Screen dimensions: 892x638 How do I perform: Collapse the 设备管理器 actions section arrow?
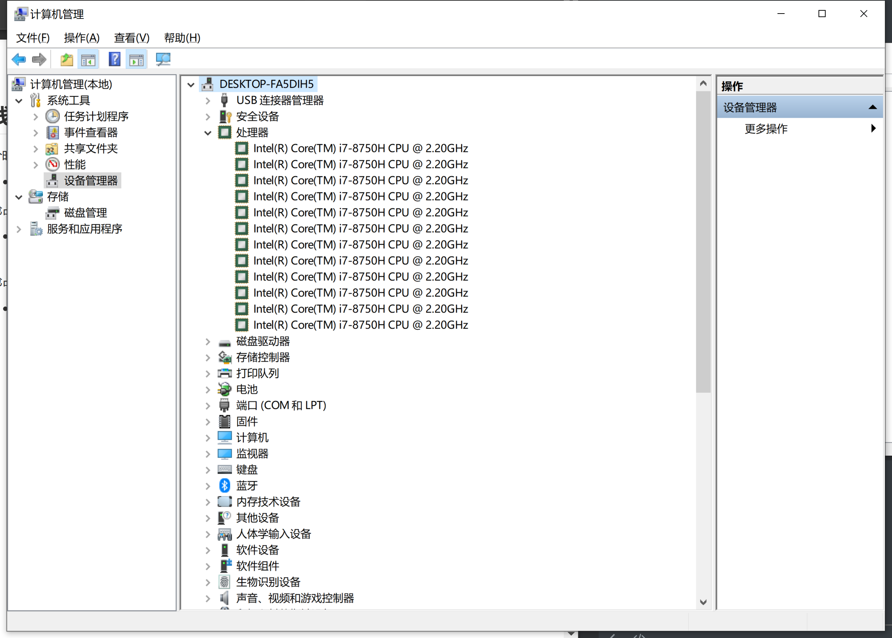[x=873, y=107]
